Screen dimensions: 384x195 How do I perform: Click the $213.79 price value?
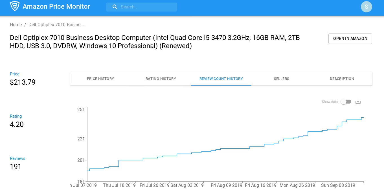(x=23, y=82)
